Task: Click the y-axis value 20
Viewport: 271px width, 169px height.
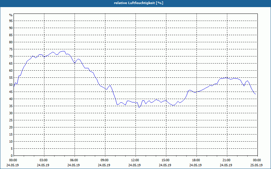Action: [x=11, y=127]
